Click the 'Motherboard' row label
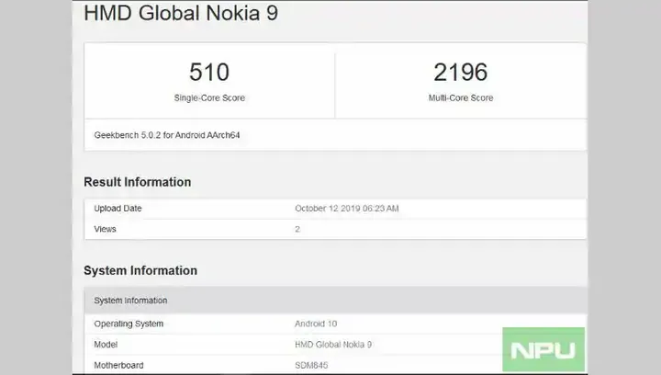Image resolution: width=661 pixels, height=375 pixels. (118, 365)
